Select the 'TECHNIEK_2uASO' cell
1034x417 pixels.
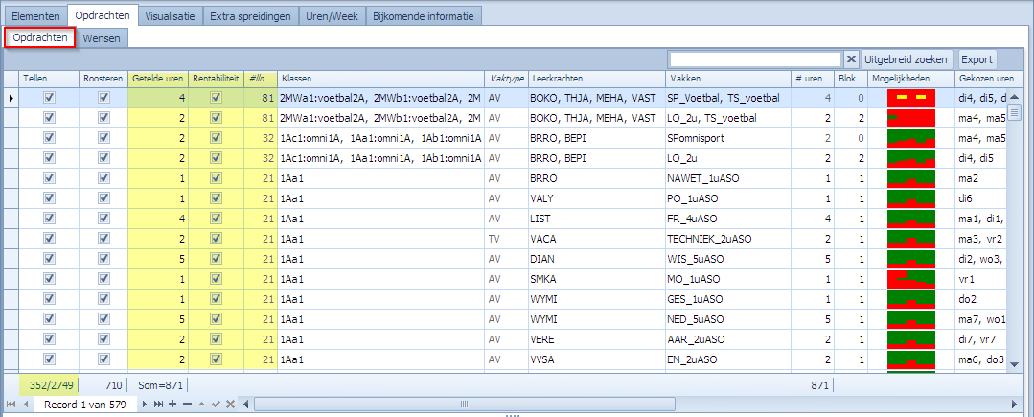click(x=726, y=239)
